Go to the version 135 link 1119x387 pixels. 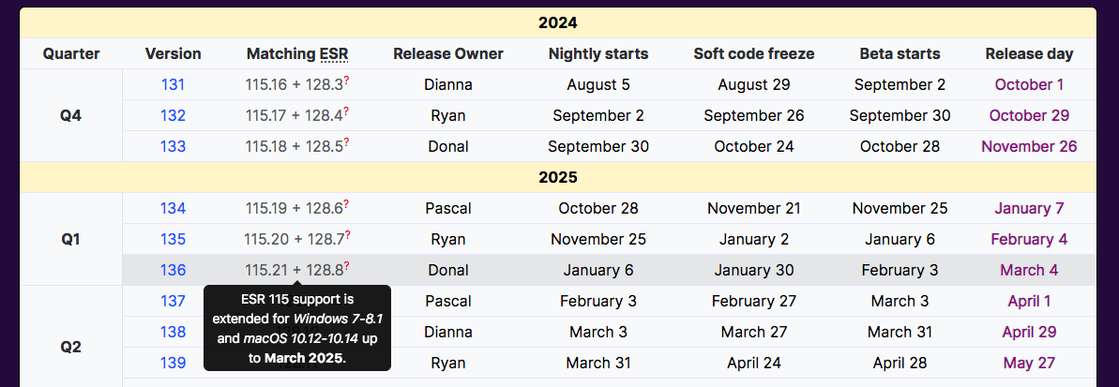[x=173, y=239]
